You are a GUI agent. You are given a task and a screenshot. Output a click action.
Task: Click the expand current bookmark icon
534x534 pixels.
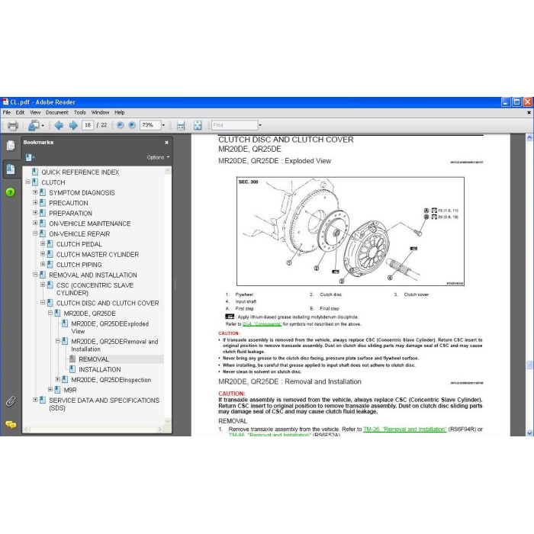[x=30, y=157]
